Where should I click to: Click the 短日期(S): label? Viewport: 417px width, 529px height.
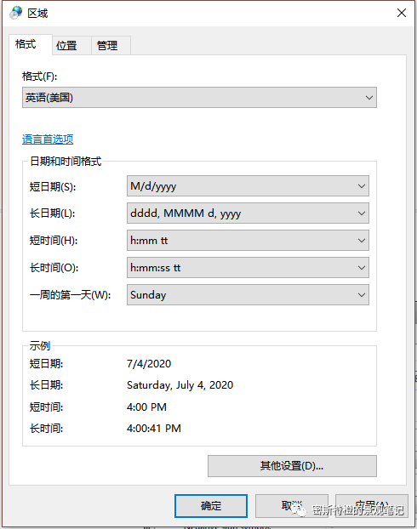click(53, 186)
